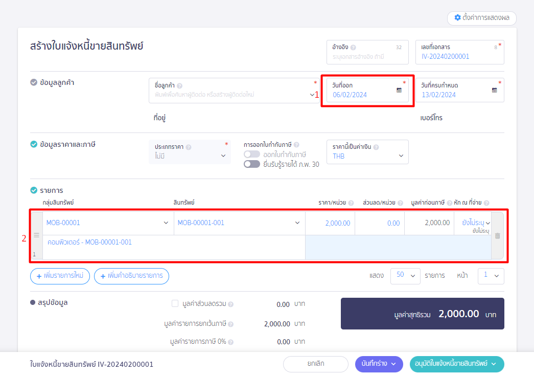Click help icon beside มูลค่าส่วนลดรวม

click(x=230, y=304)
